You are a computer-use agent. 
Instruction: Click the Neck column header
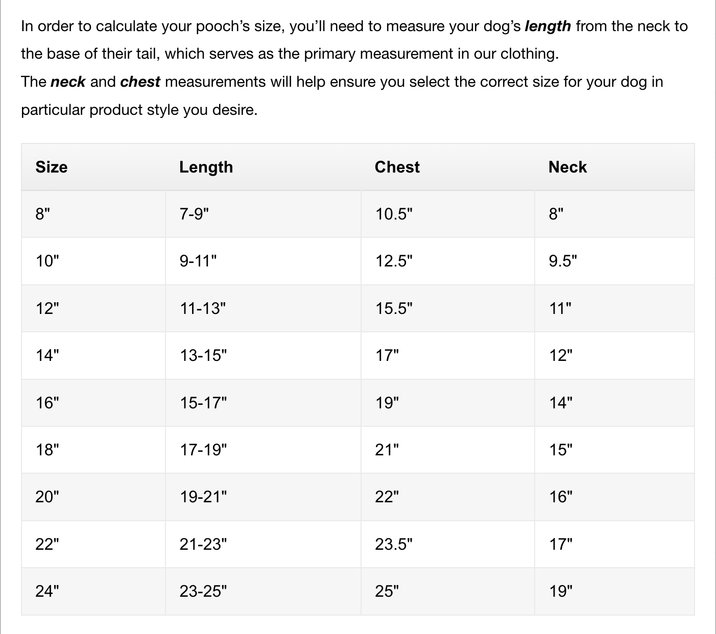tap(567, 167)
